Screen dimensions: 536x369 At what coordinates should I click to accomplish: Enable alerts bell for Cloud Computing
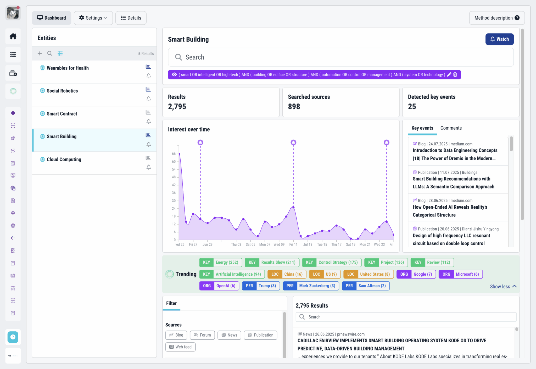coord(148,167)
